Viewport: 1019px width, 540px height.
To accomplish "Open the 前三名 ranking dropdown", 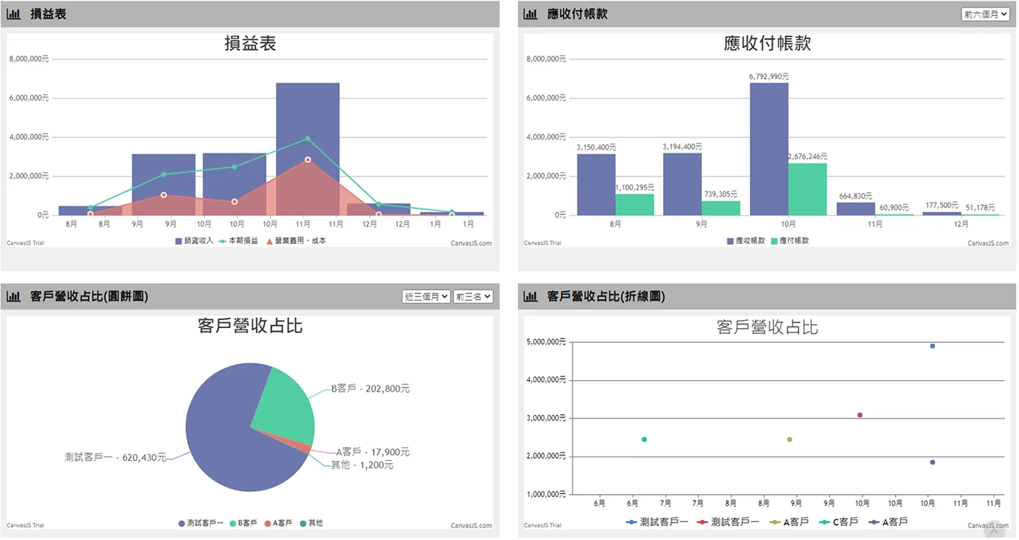I will click(x=473, y=297).
